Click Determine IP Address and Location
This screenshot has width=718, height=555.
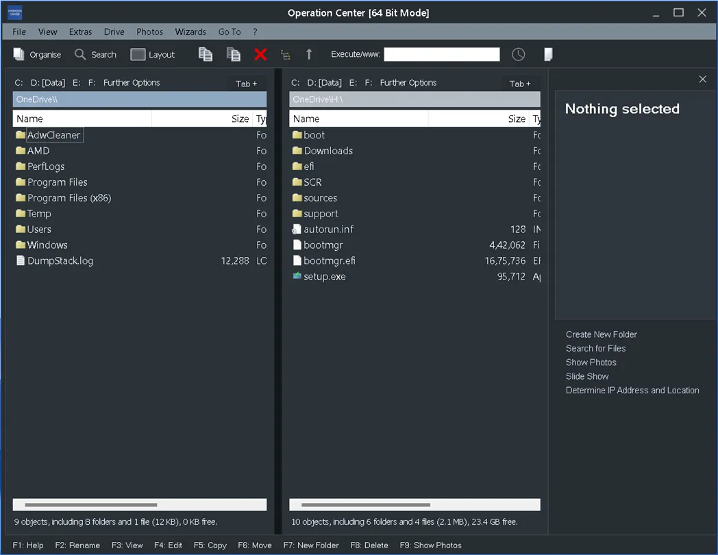click(632, 390)
